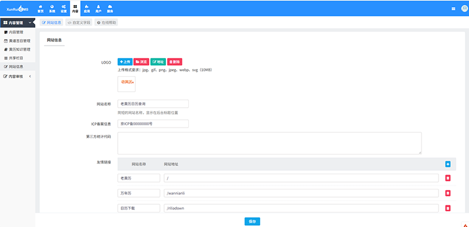469x227 pixels.
Task: Open 共享栏目 in sidebar
Action: (18, 59)
